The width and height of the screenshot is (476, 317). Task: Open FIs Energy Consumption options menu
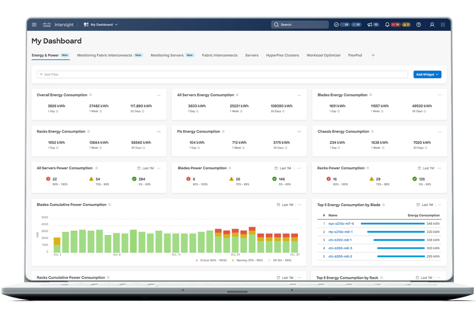click(299, 132)
